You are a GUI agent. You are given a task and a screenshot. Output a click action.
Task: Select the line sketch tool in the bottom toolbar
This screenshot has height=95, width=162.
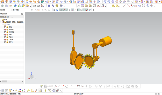pyautogui.click(x=59, y=86)
